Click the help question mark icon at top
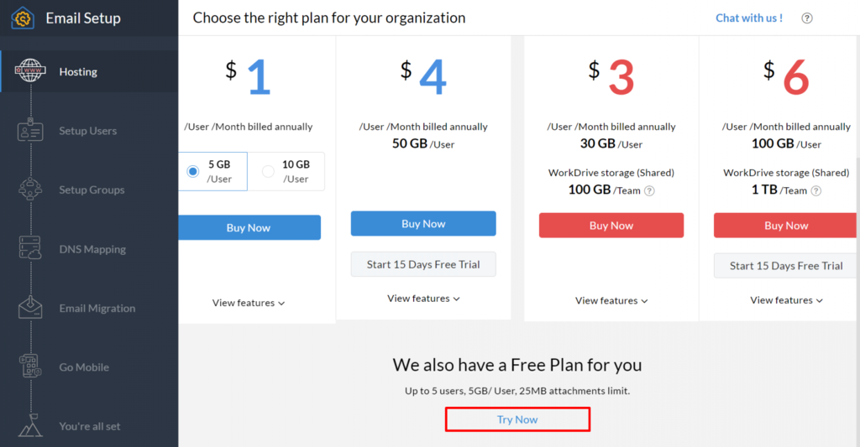Image resolution: width=860 pixels, height=447 pixels. (807, 18)
